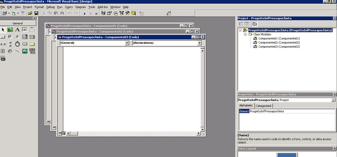Open dropdown next to Add Form icon

click(x=18, y=13)
